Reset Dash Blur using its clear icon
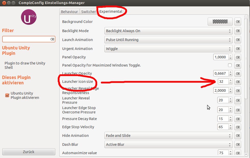This screenshot has width=250, height=158. [238, 144]
